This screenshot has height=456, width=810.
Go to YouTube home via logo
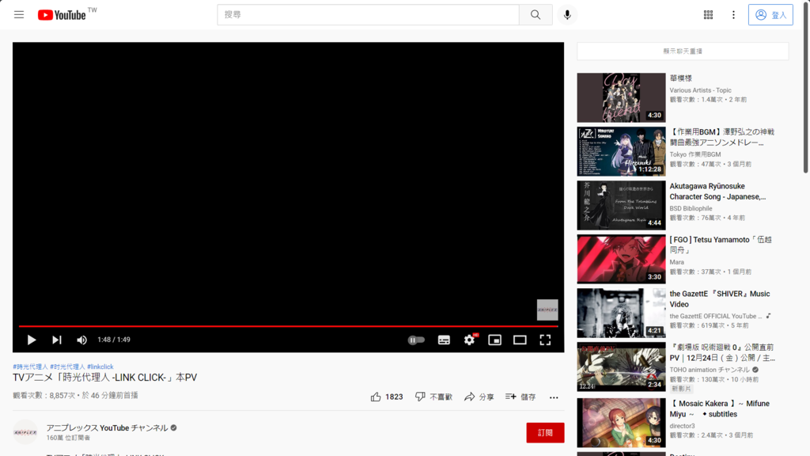click(62, 15)
